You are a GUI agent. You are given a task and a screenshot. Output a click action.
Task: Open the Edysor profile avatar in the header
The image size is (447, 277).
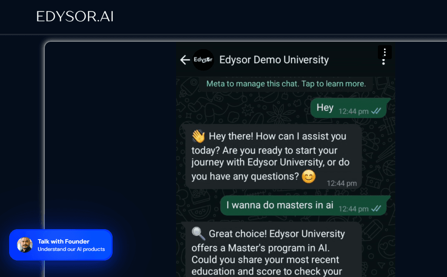click(x=203, y=60)
